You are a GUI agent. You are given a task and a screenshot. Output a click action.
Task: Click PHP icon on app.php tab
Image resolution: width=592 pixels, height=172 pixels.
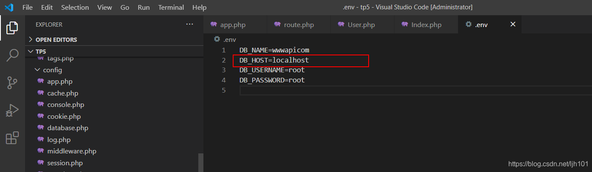214,25
